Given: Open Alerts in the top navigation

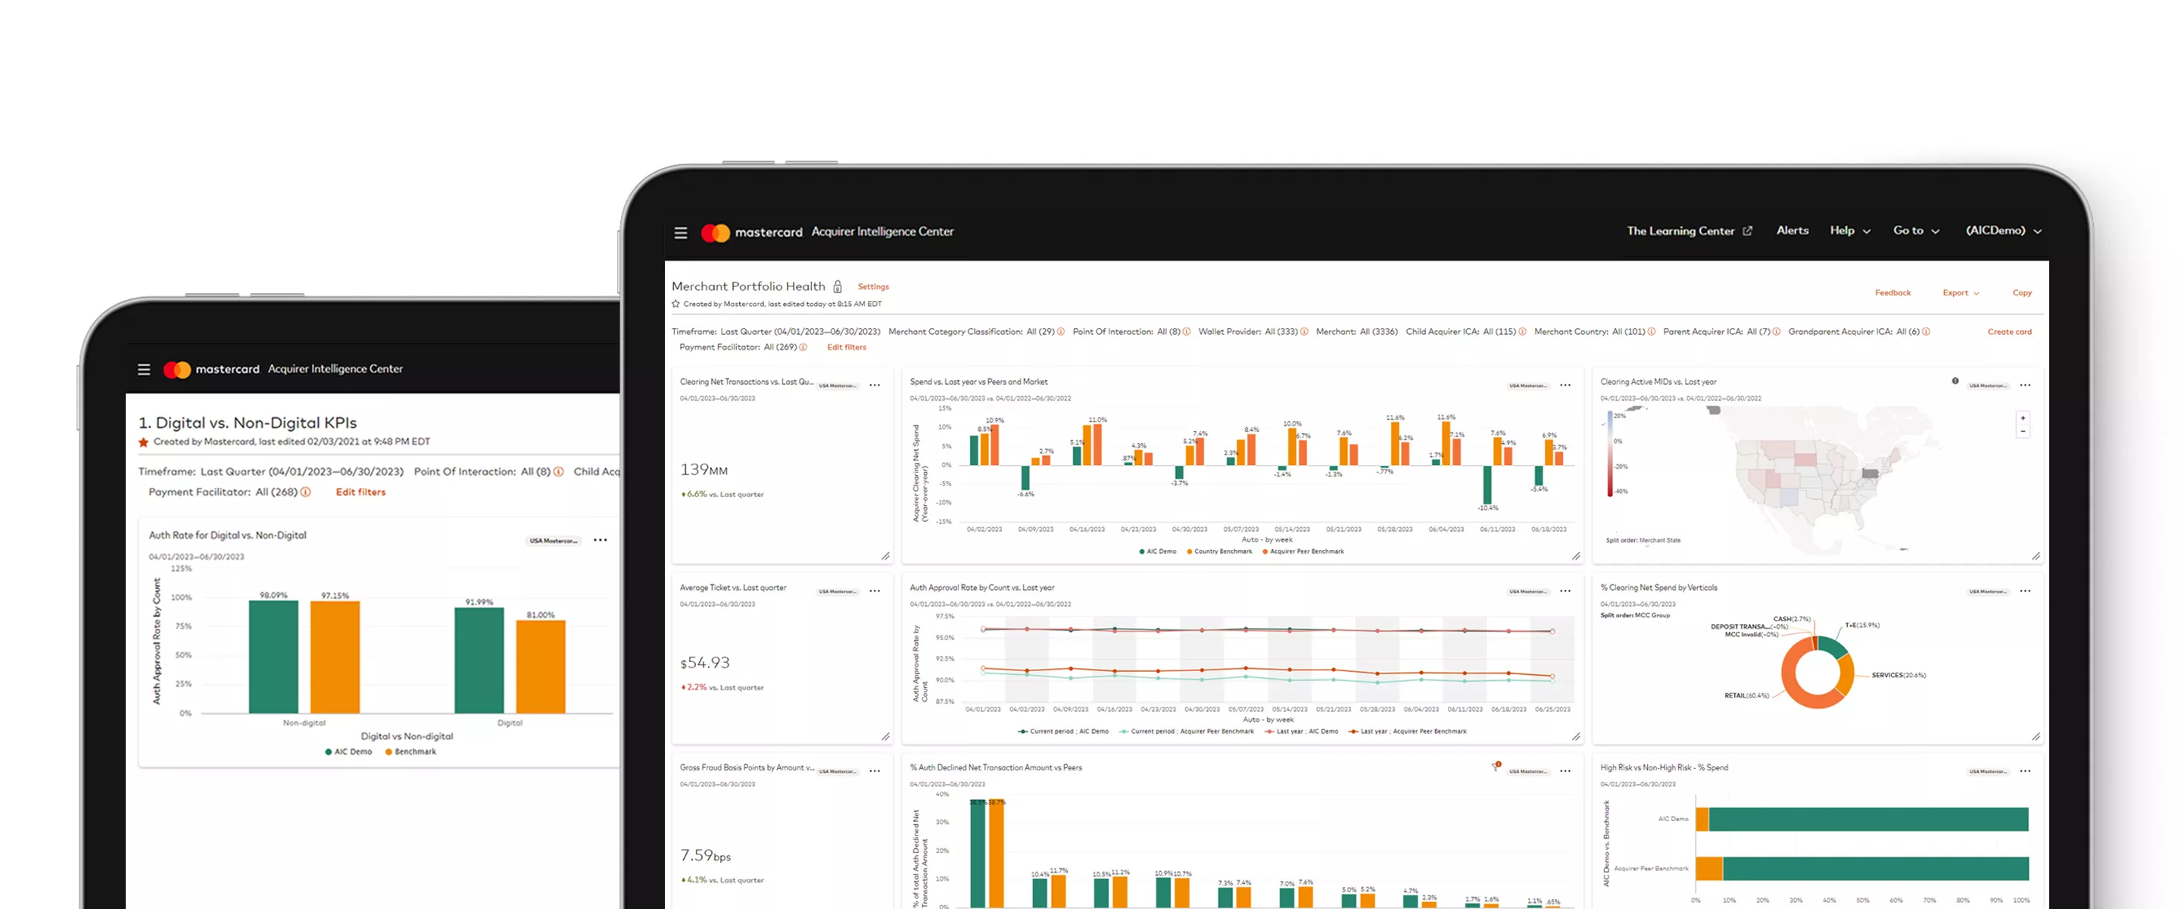Looking at the screenshot, I should pos(1792,230).
